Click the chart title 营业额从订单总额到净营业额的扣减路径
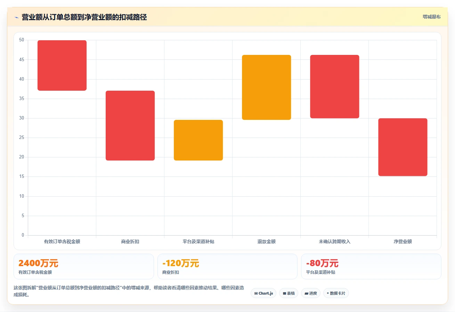The height and width of the screenshot is (312, 455). (x=84, y=17)
